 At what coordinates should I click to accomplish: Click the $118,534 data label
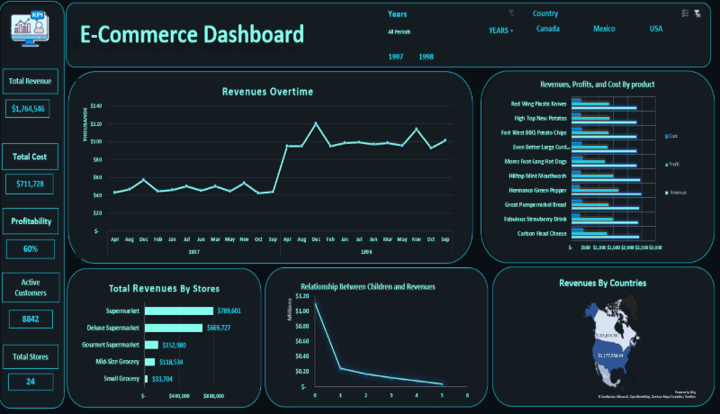[171, 362]
